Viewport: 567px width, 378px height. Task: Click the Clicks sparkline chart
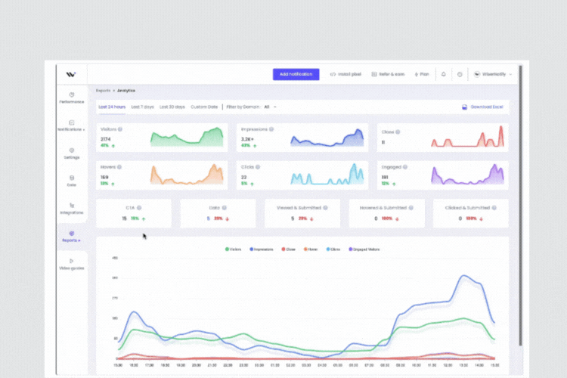327,174
